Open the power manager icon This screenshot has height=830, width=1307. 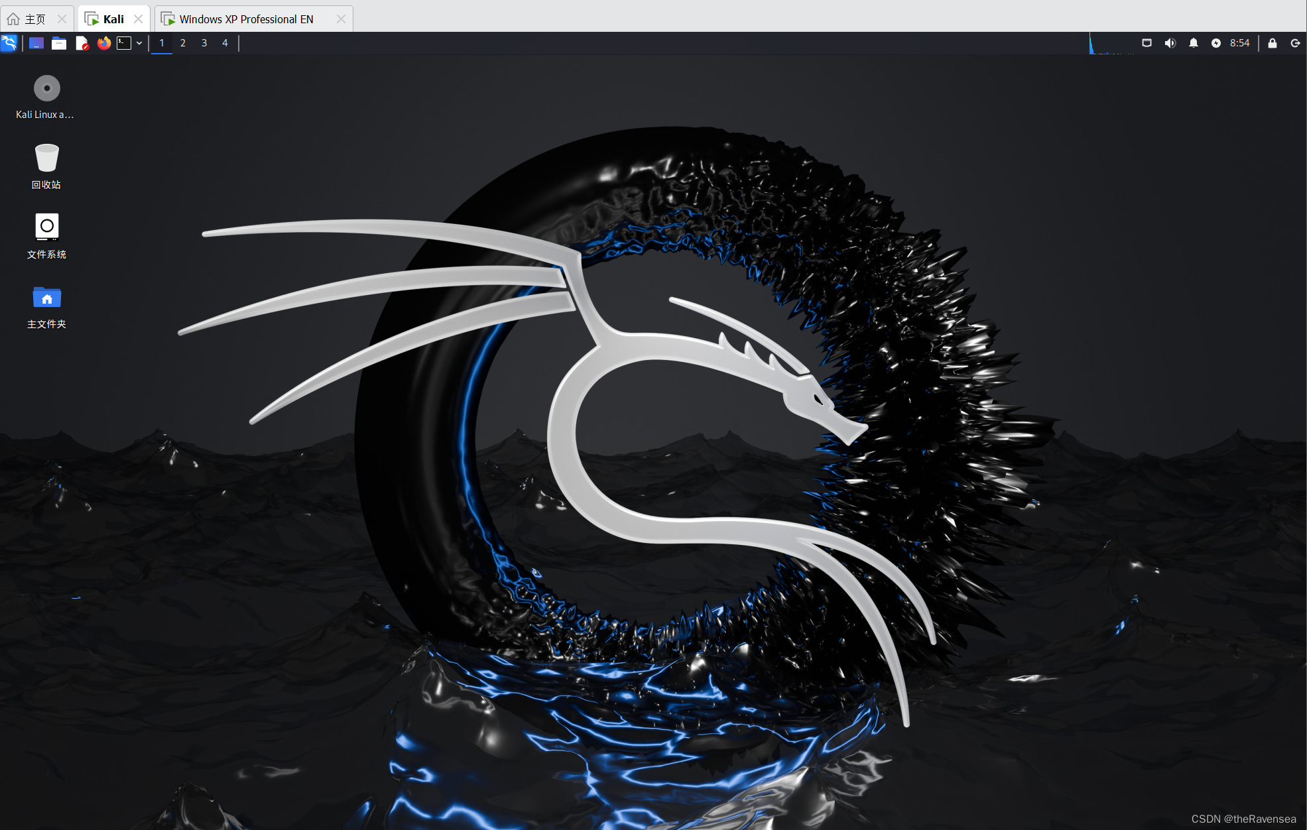pos(1216,43)
